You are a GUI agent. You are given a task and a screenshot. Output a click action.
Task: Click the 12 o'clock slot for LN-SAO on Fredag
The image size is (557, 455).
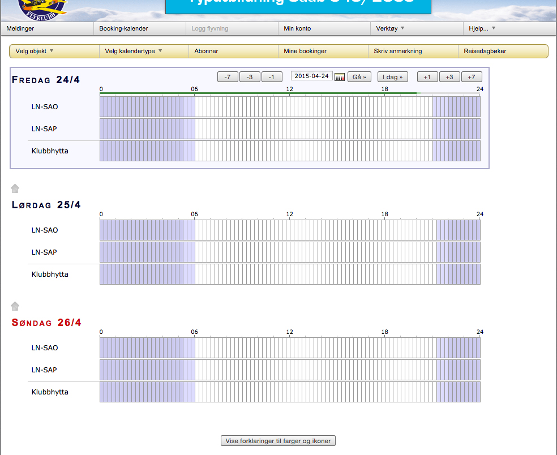click(292, 107)
